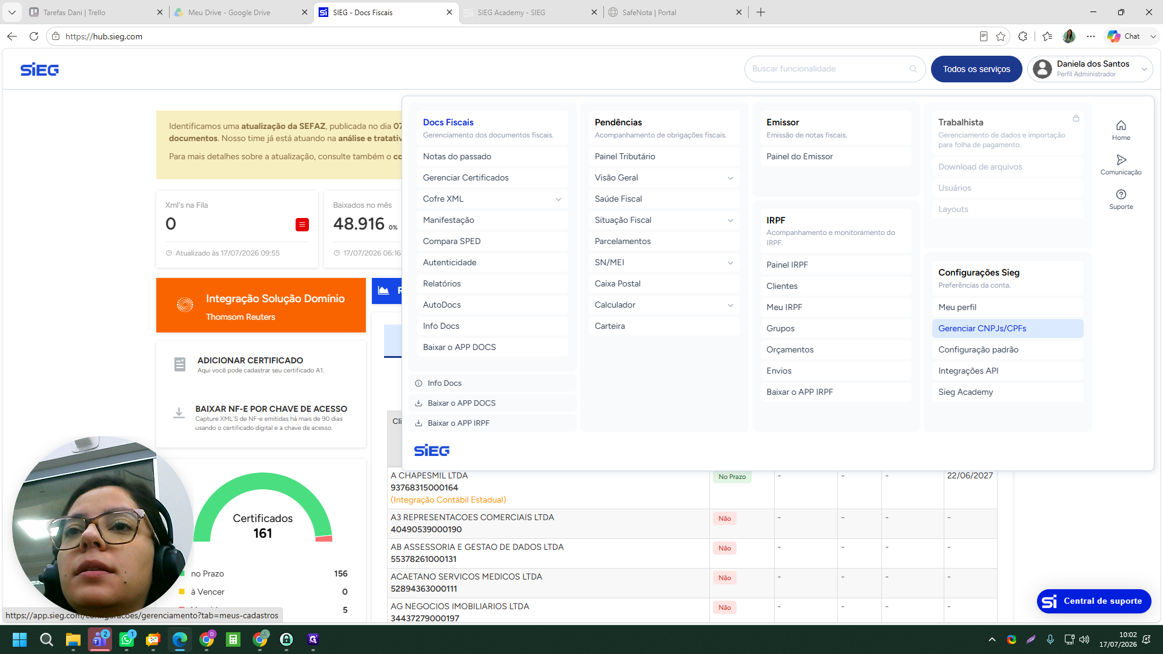Open Gerenciar CNPJs/CPFs menu item
The height and width of the screenshot is (654, 1163).
coord(1007,329)
